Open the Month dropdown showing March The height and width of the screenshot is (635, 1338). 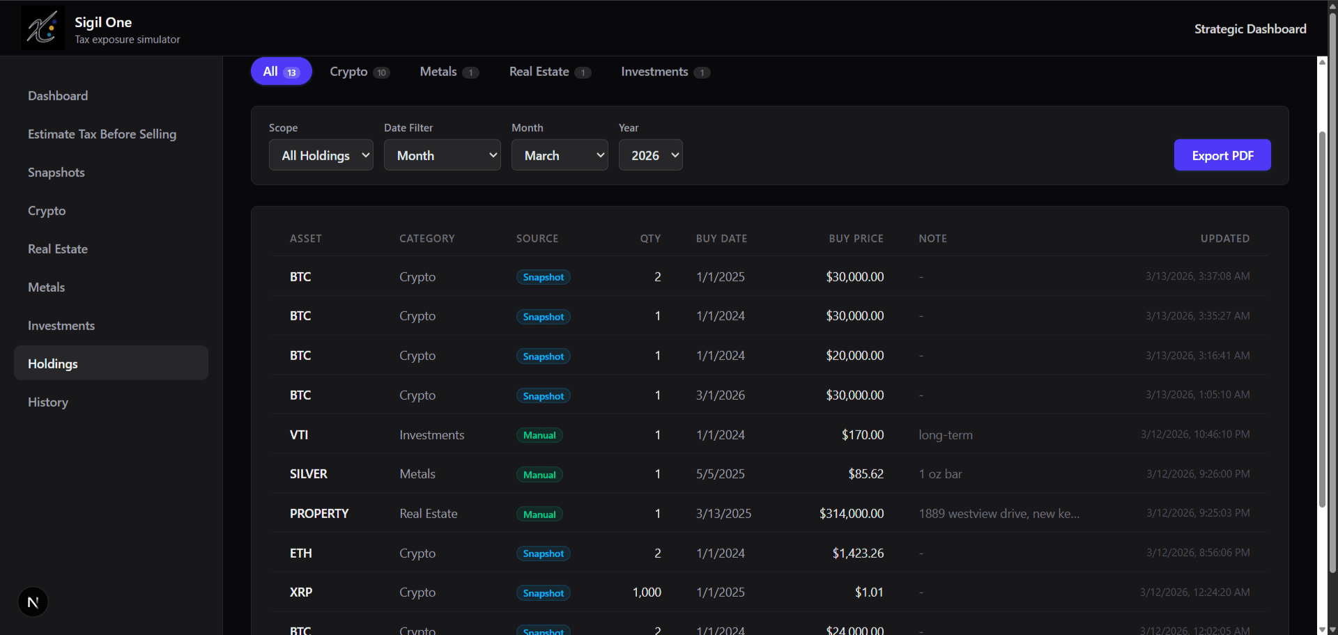(x=560, y=155)
